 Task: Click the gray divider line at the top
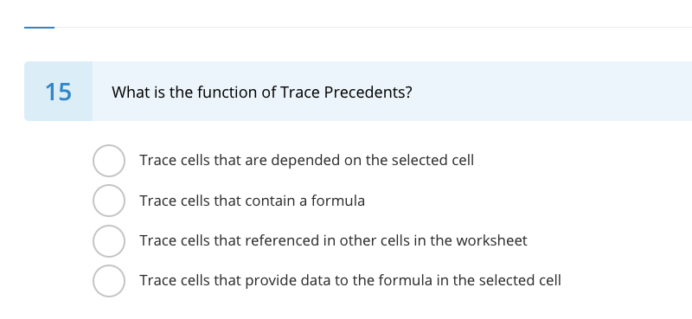(373, 28)
